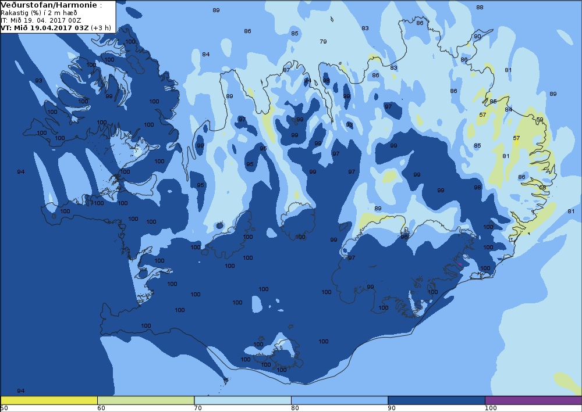Screen dimensions: 582x412
Task: Click the pale green 60–70 legend band
Action: coord(145,400)
